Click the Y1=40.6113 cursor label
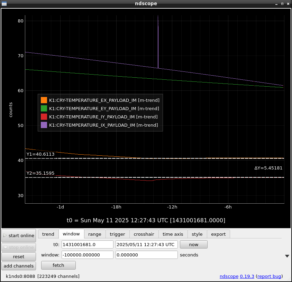292x282 pixels. 40,154
